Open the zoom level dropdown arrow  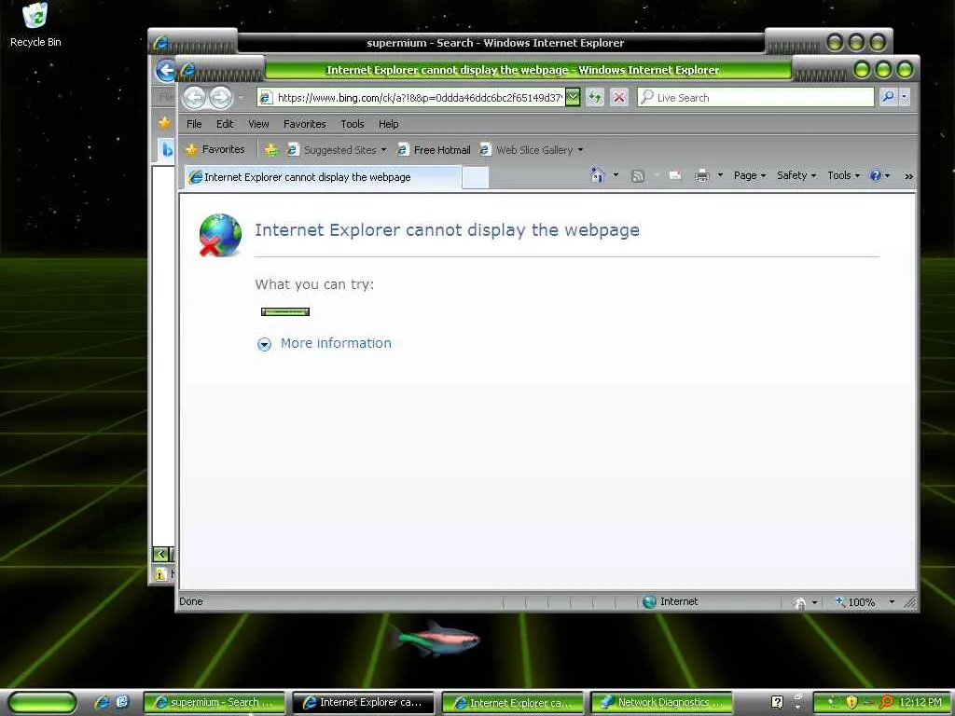(892, 601)
